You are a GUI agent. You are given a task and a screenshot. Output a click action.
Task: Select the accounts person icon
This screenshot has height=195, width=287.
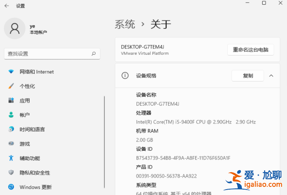coord(11,115)
